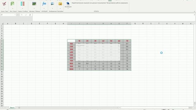Select row 25 header
Image resolution: width=196 pixels, height=110 pixels.
coord(2,89)
